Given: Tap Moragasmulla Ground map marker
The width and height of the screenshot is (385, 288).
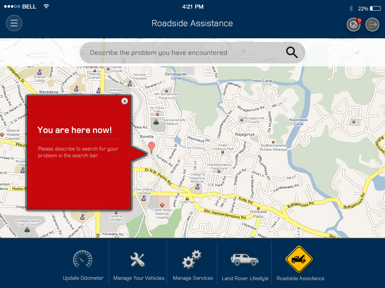Looking at the screenshot, I should point(242,120).
